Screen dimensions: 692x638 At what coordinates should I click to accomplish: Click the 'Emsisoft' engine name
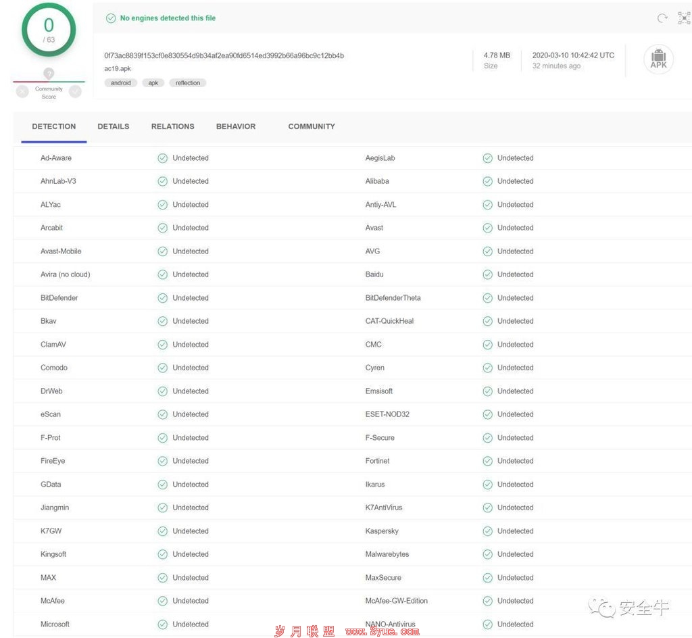pos(378,391)
